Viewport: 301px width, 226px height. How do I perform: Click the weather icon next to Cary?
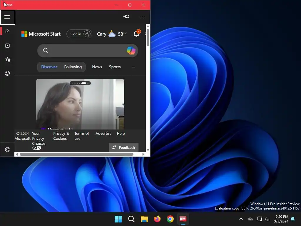pos(112,34)
